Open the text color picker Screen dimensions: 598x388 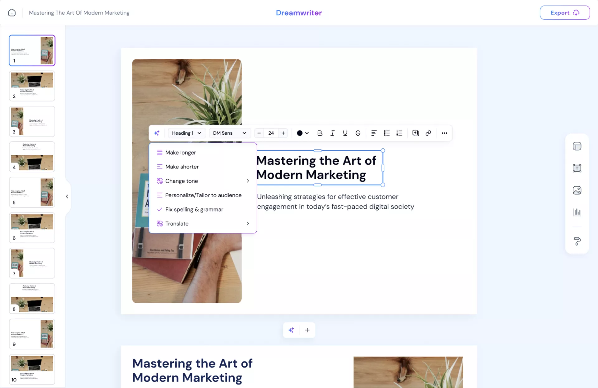(302, 133)
